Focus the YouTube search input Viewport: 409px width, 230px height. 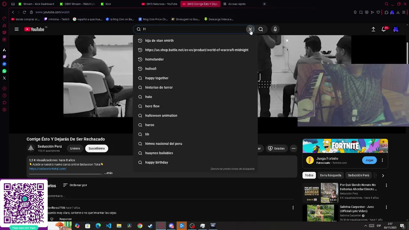point(194,29)
